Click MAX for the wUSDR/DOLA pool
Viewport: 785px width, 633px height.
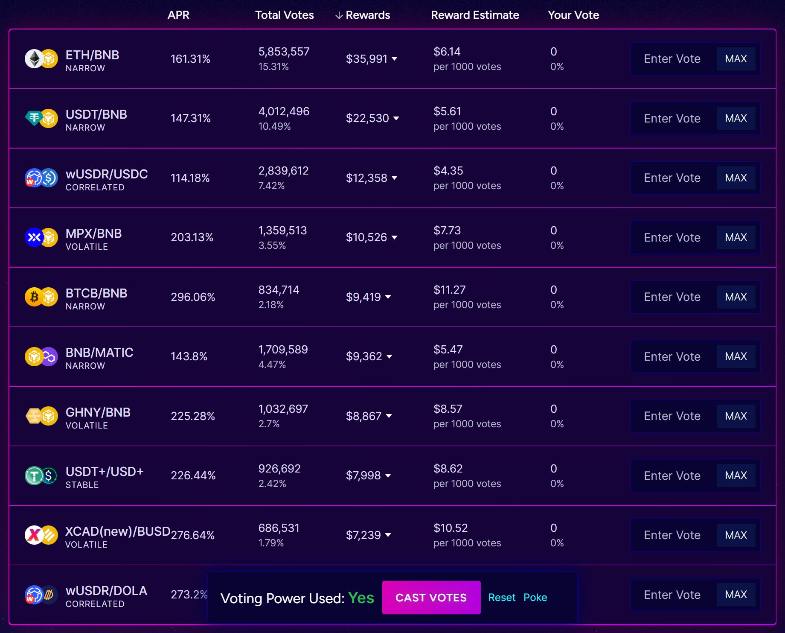point(736,595)
